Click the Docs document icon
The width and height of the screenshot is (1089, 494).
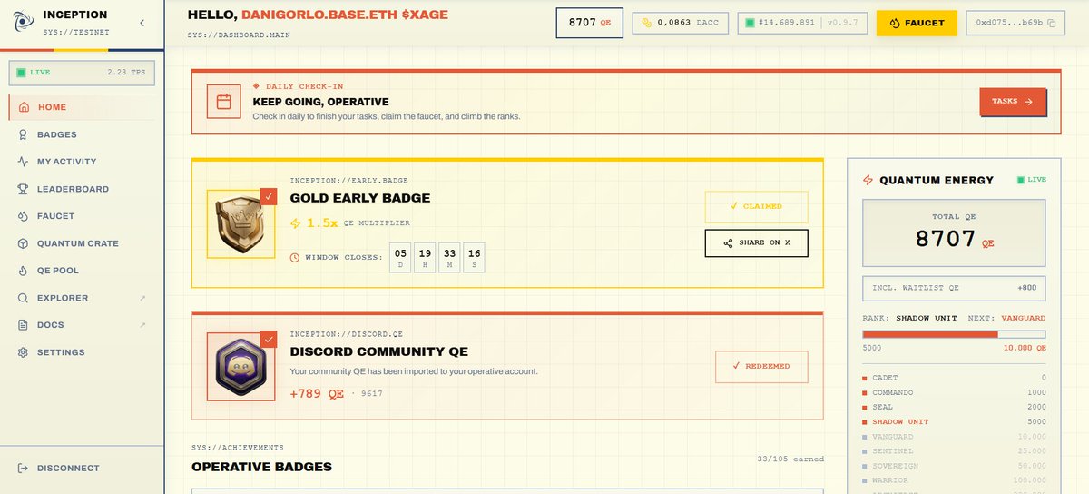[x=24, y=325]
